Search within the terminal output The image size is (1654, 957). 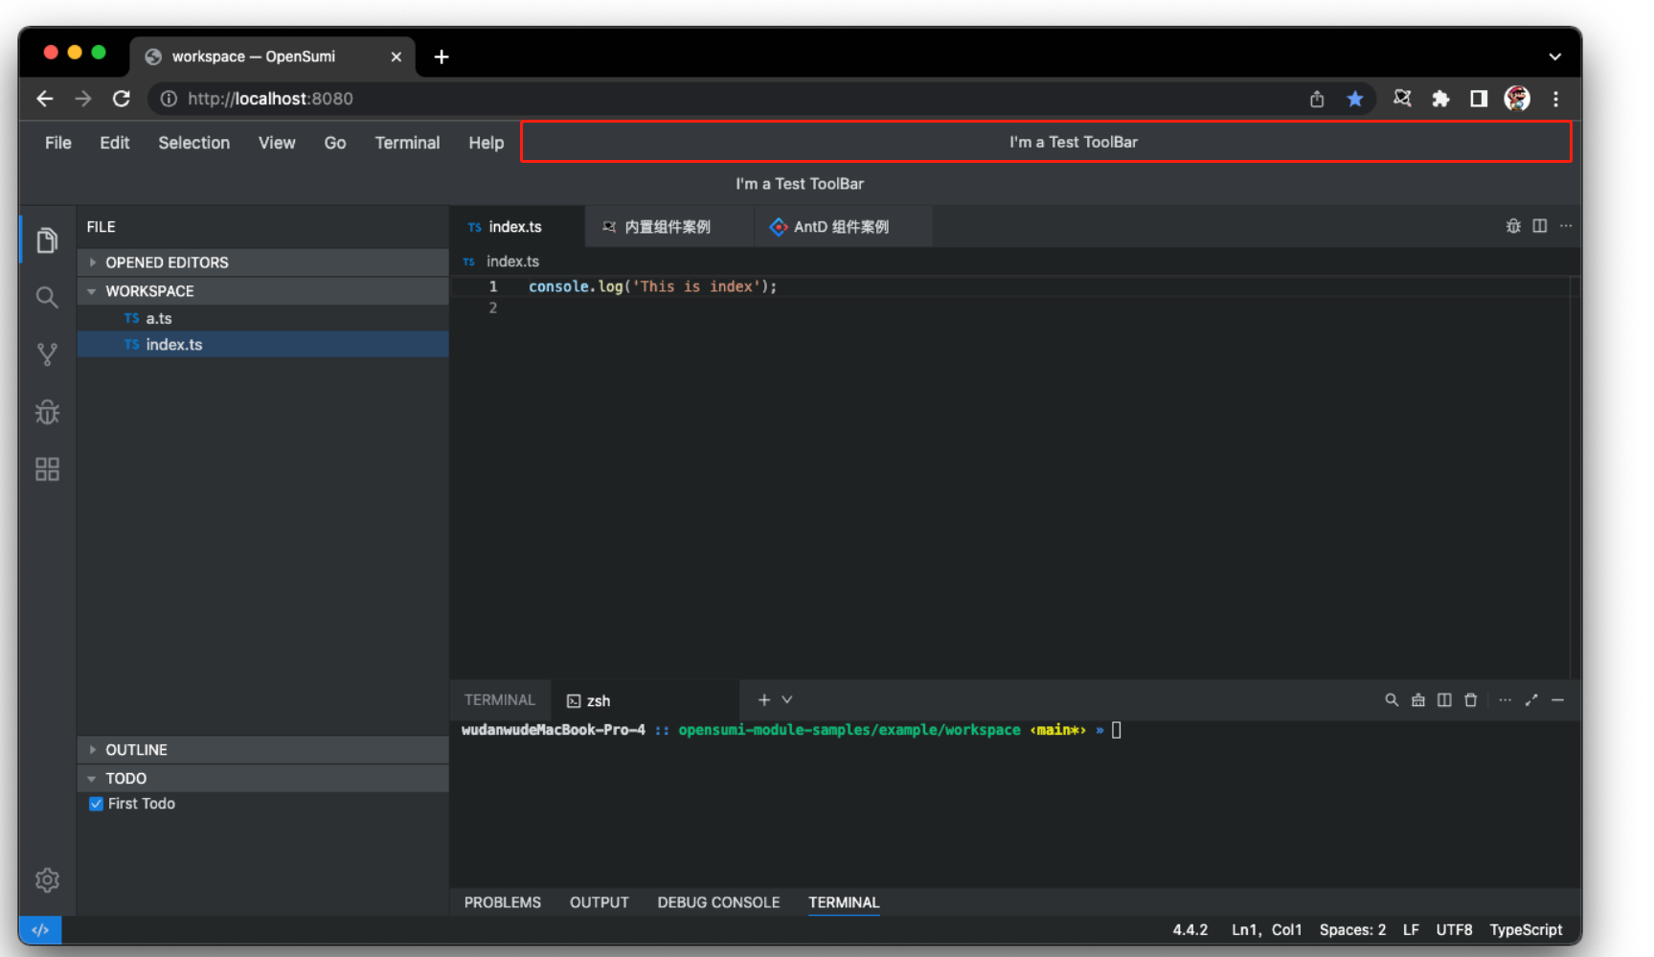click(x=1392, y=700)
